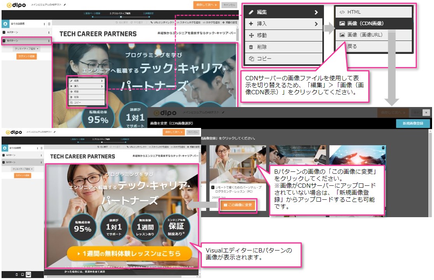
Task: Select the tablet preview icon at the bottom-left
Action: point(22,275)
